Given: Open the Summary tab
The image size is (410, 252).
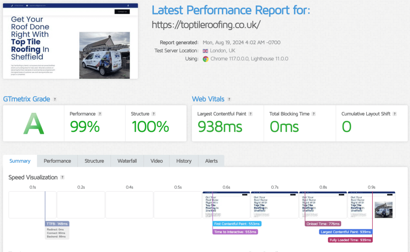Looking at the screenshot, I should click(x=20, y=161).
